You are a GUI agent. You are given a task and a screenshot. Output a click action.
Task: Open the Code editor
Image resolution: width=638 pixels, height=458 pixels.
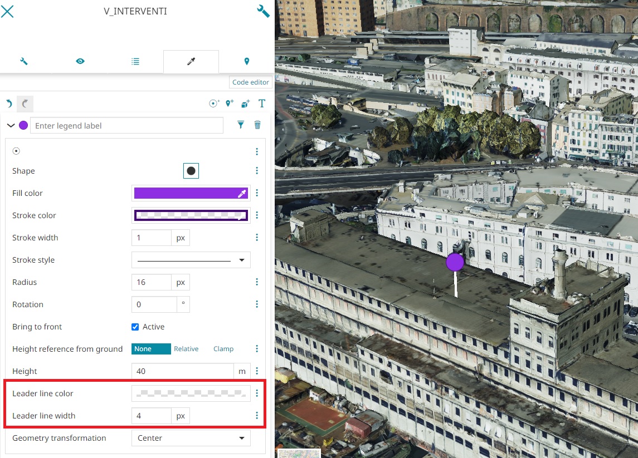(250, 82)
